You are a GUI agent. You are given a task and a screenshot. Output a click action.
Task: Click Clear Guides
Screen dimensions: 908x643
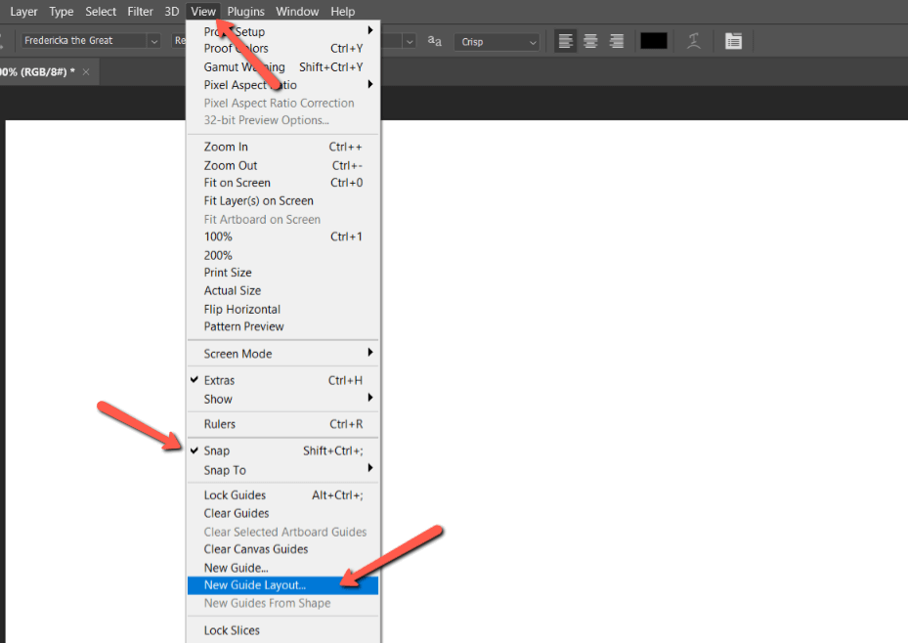coord(237,513)
